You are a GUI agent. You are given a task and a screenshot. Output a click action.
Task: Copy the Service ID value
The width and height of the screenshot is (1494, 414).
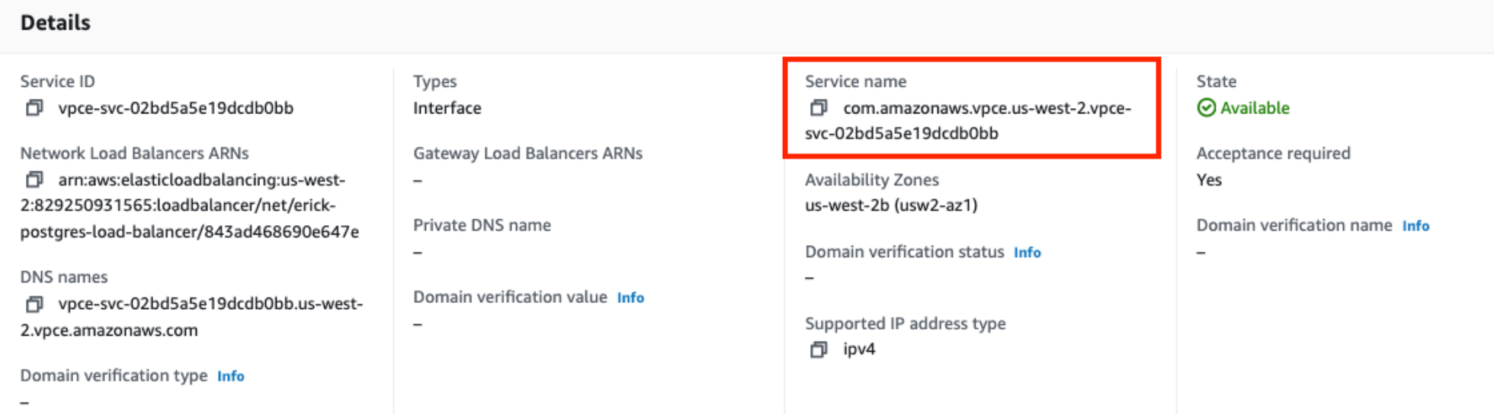(x=34, y=108)
